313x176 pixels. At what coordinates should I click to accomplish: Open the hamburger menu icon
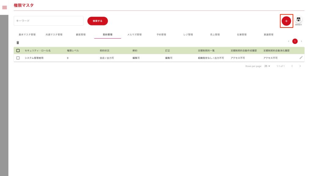click(5, 7)
